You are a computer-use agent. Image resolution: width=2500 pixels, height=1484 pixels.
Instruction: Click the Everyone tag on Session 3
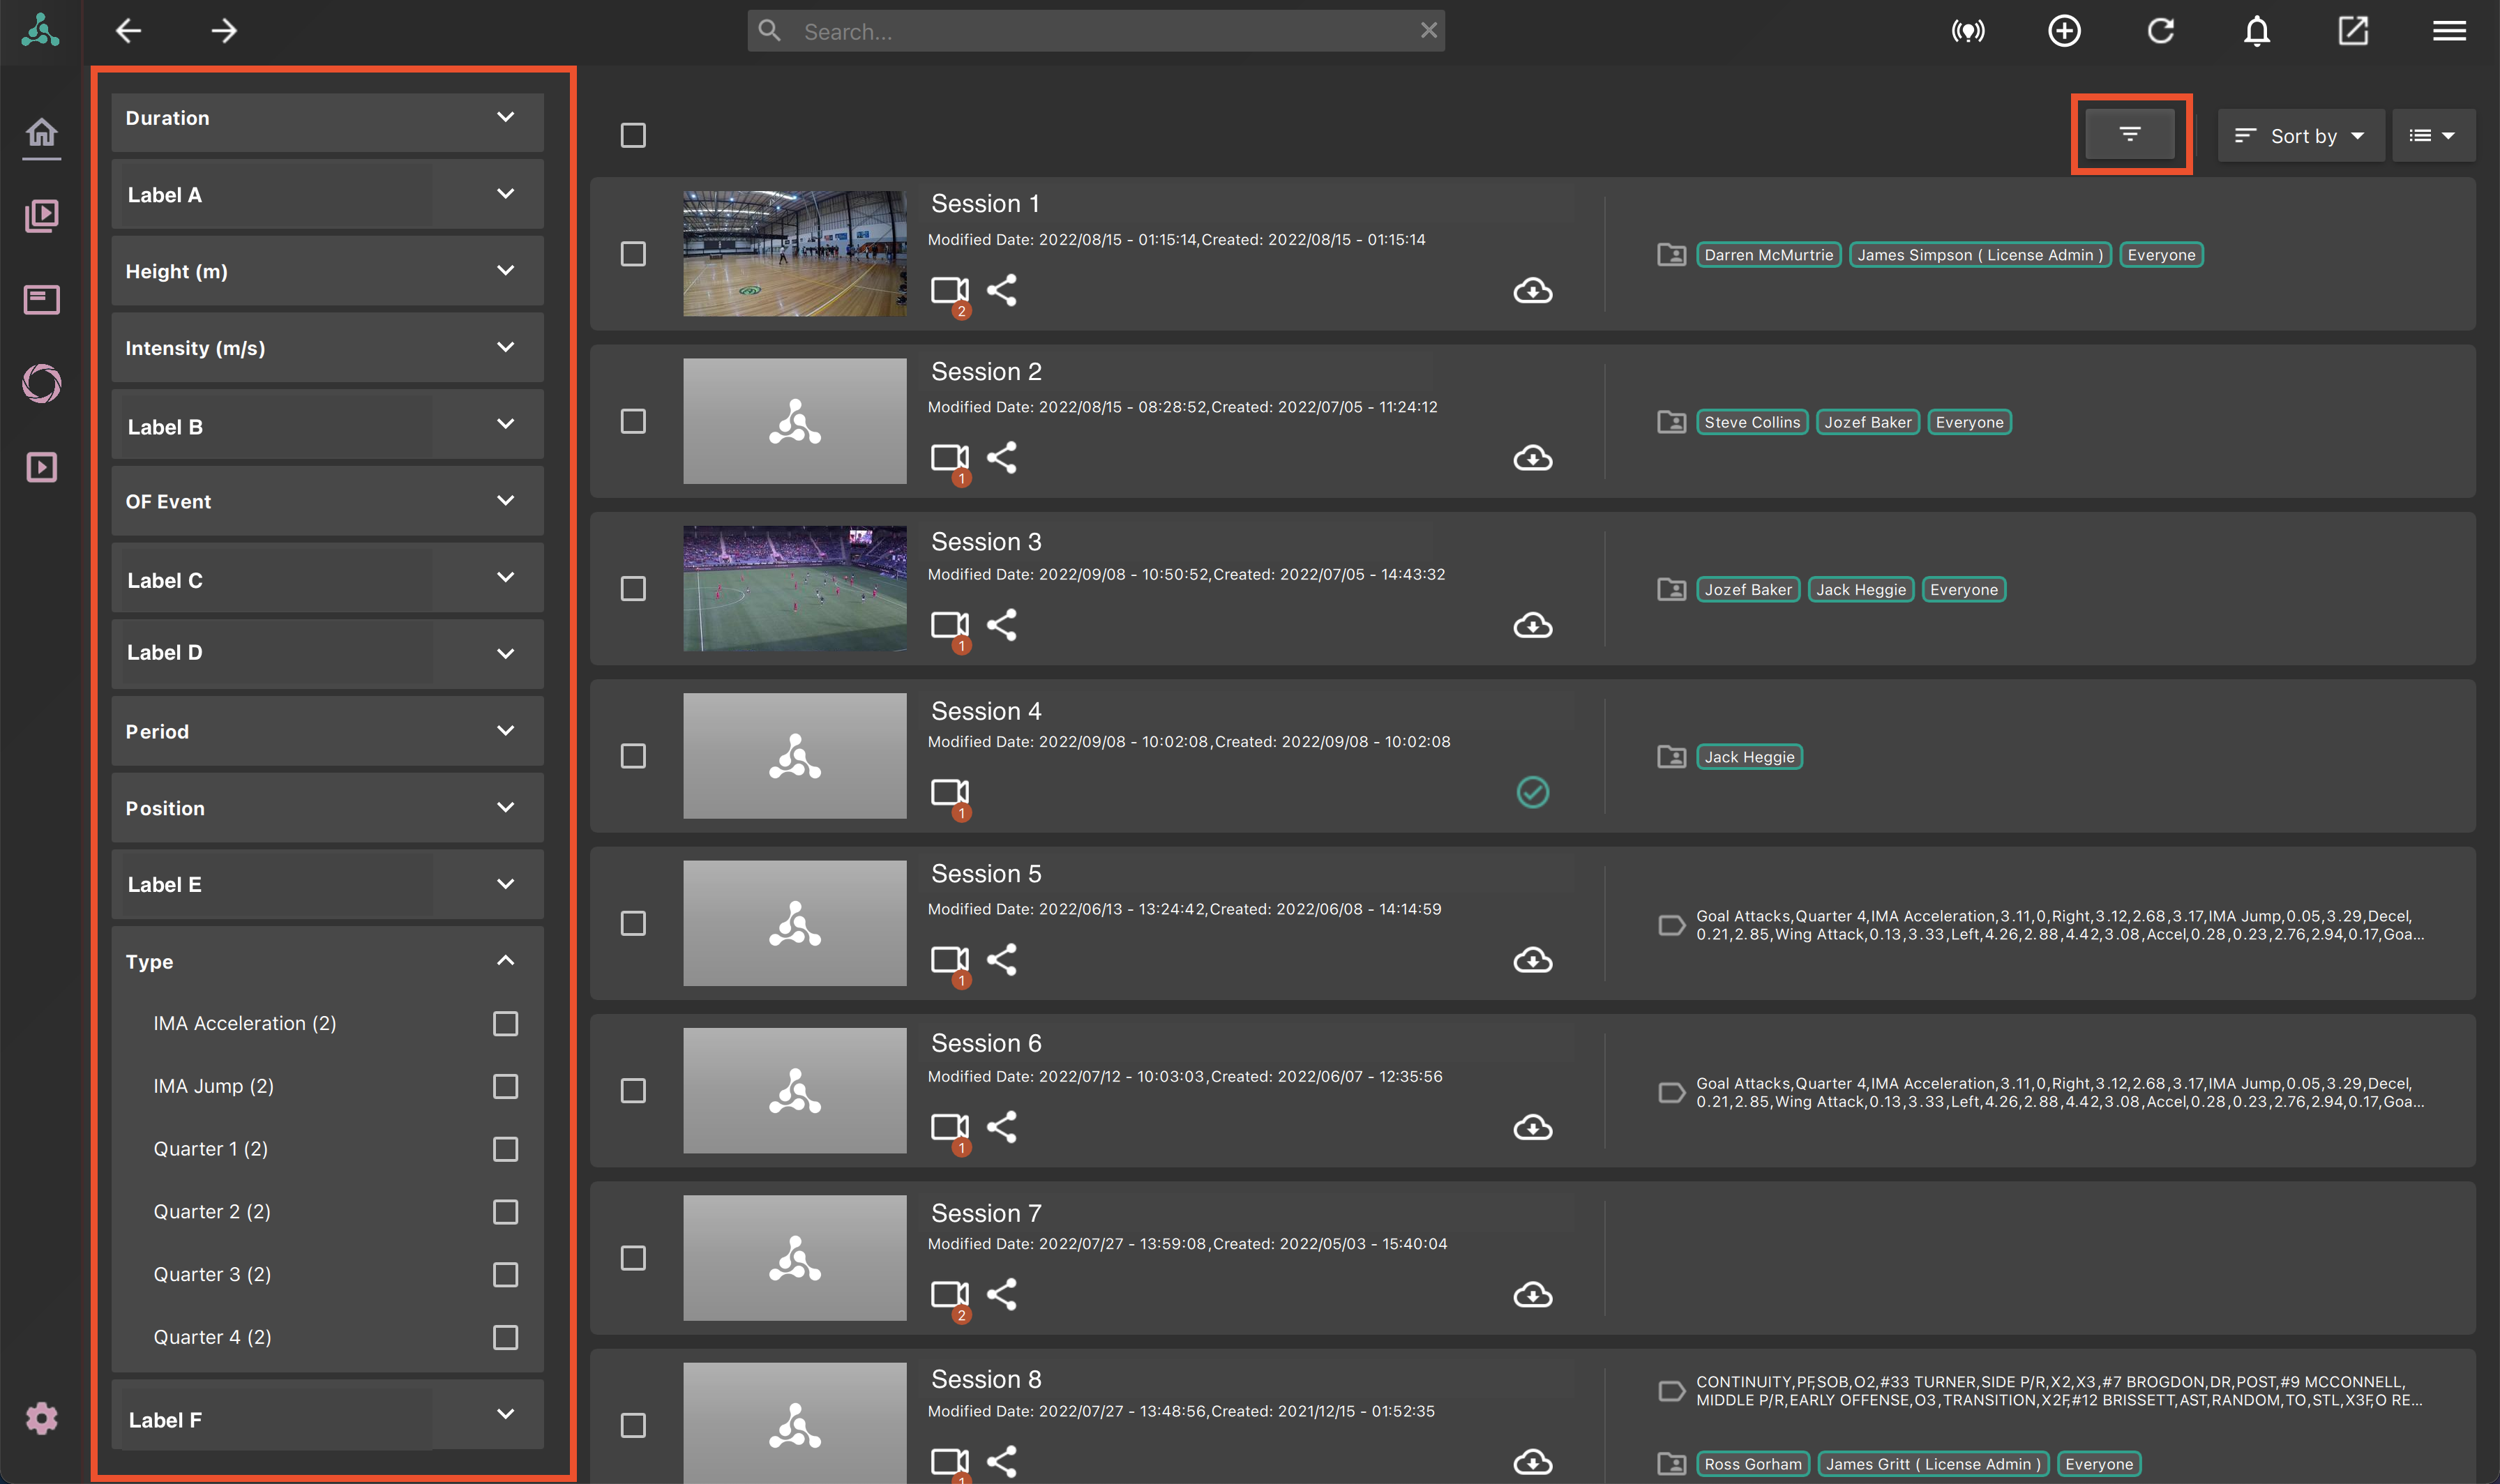point(1963,590)
